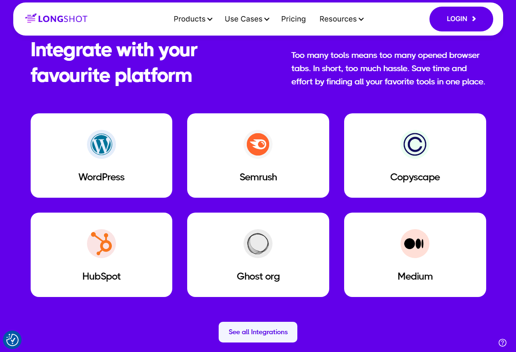
Task: Click the Medium logo icon
Action: (x=415, y=244)
